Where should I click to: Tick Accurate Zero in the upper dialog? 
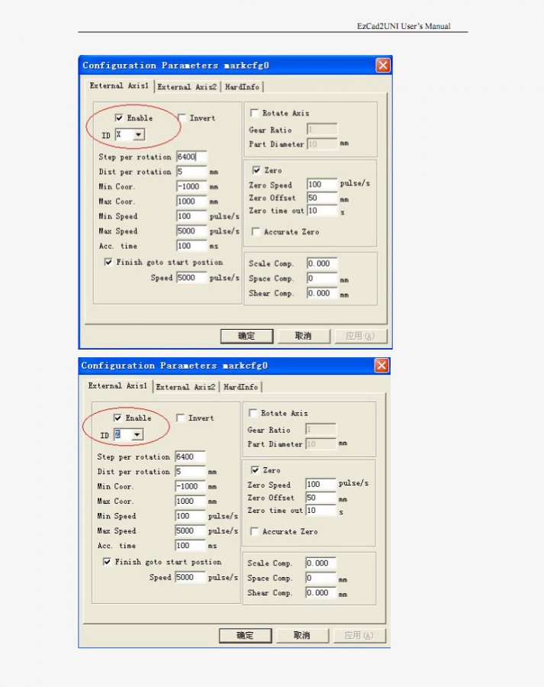coord(257,232)
